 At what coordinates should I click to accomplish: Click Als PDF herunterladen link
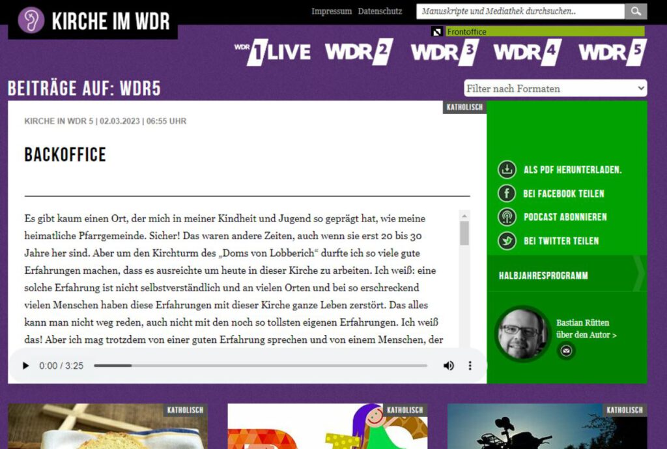[572, 170]
